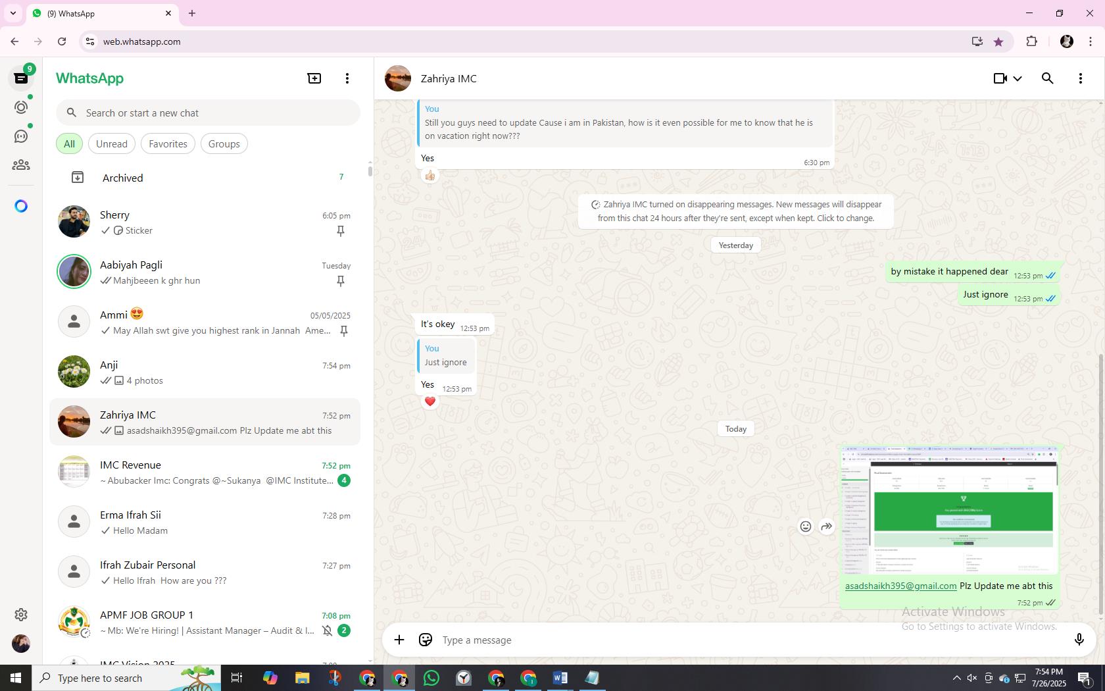Click muted bell icon on APMF JOB GROUP
This screenshot has height=691, width=1105.
click(328, 630)
